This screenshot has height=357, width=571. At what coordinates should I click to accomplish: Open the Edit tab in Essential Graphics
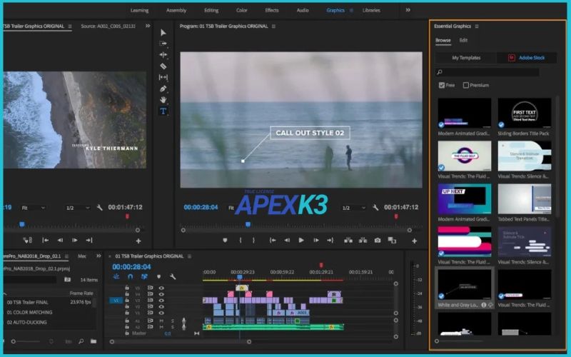463,40
